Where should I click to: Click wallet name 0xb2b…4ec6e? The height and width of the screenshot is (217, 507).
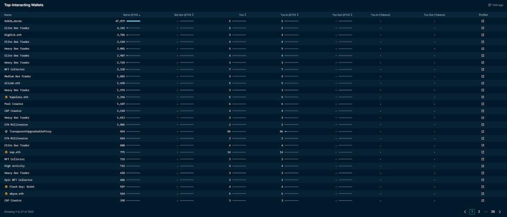click(x=13, y=21)
